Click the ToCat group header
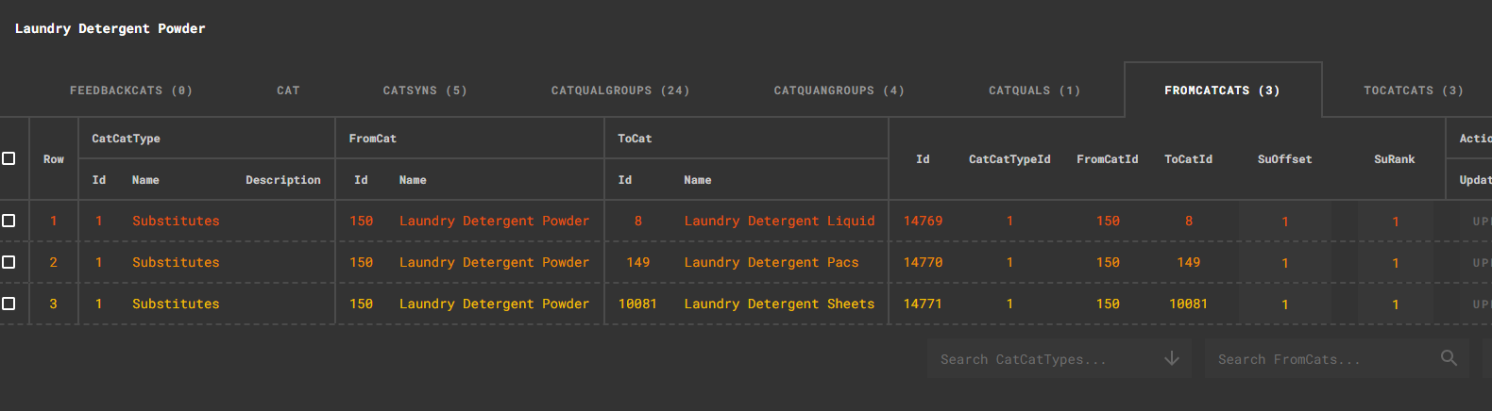The width and height of the screenshot is (1492, 411). click(635, 139)
